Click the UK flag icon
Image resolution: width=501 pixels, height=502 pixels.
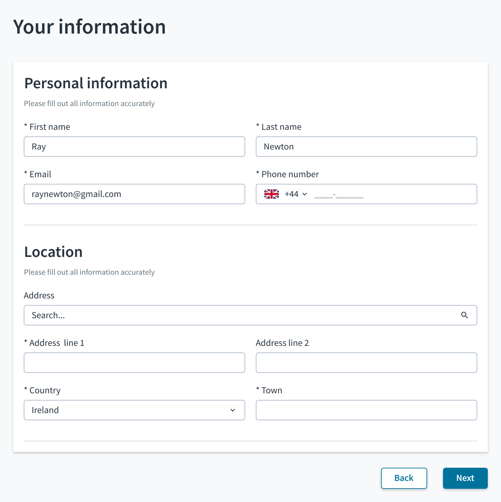click(272, 194)
